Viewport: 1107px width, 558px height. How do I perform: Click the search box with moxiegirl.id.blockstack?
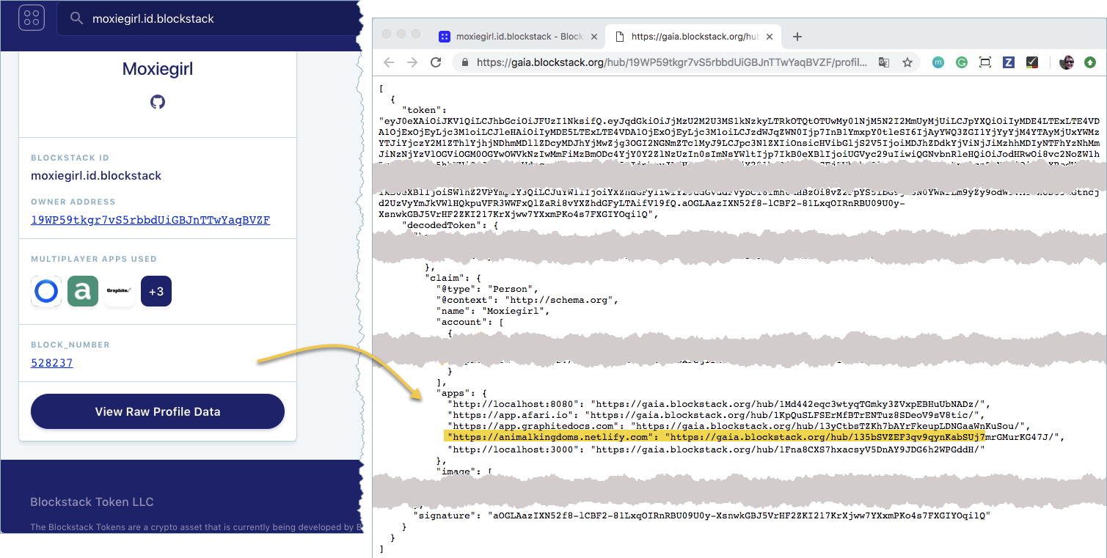click(205, 18)
